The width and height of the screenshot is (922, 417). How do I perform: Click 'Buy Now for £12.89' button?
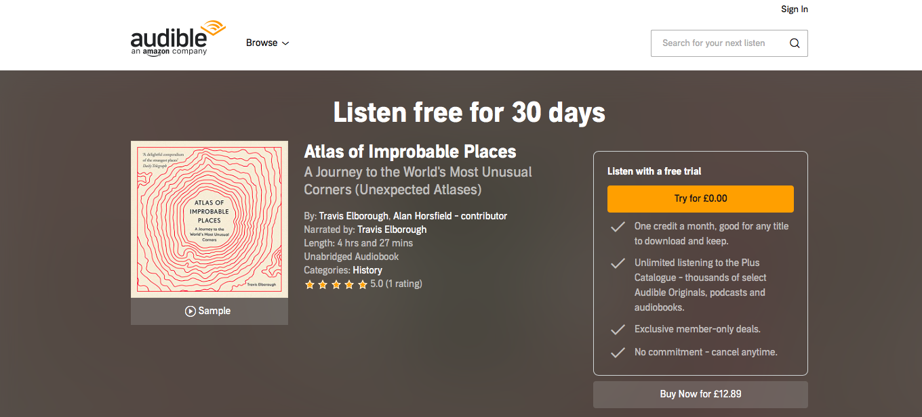click(x=700, y=394)
